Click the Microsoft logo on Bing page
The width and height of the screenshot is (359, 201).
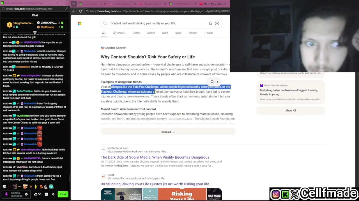pyautogui.click(x=80, y=23)
